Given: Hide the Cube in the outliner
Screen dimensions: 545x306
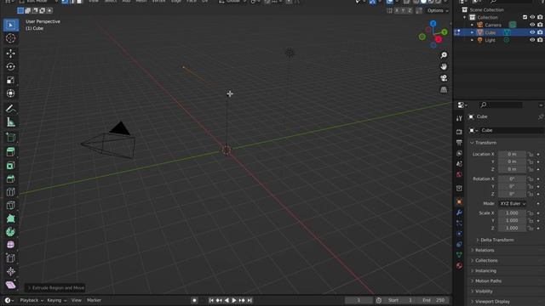Looking at the screenshot, I should click(x=532, y=32).
